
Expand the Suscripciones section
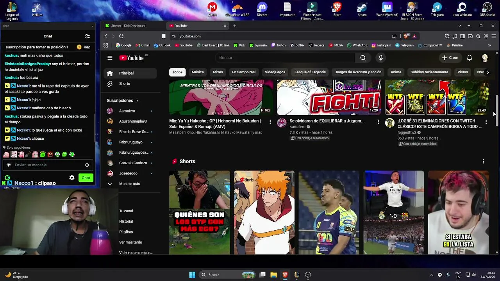[x=123, y=101]
